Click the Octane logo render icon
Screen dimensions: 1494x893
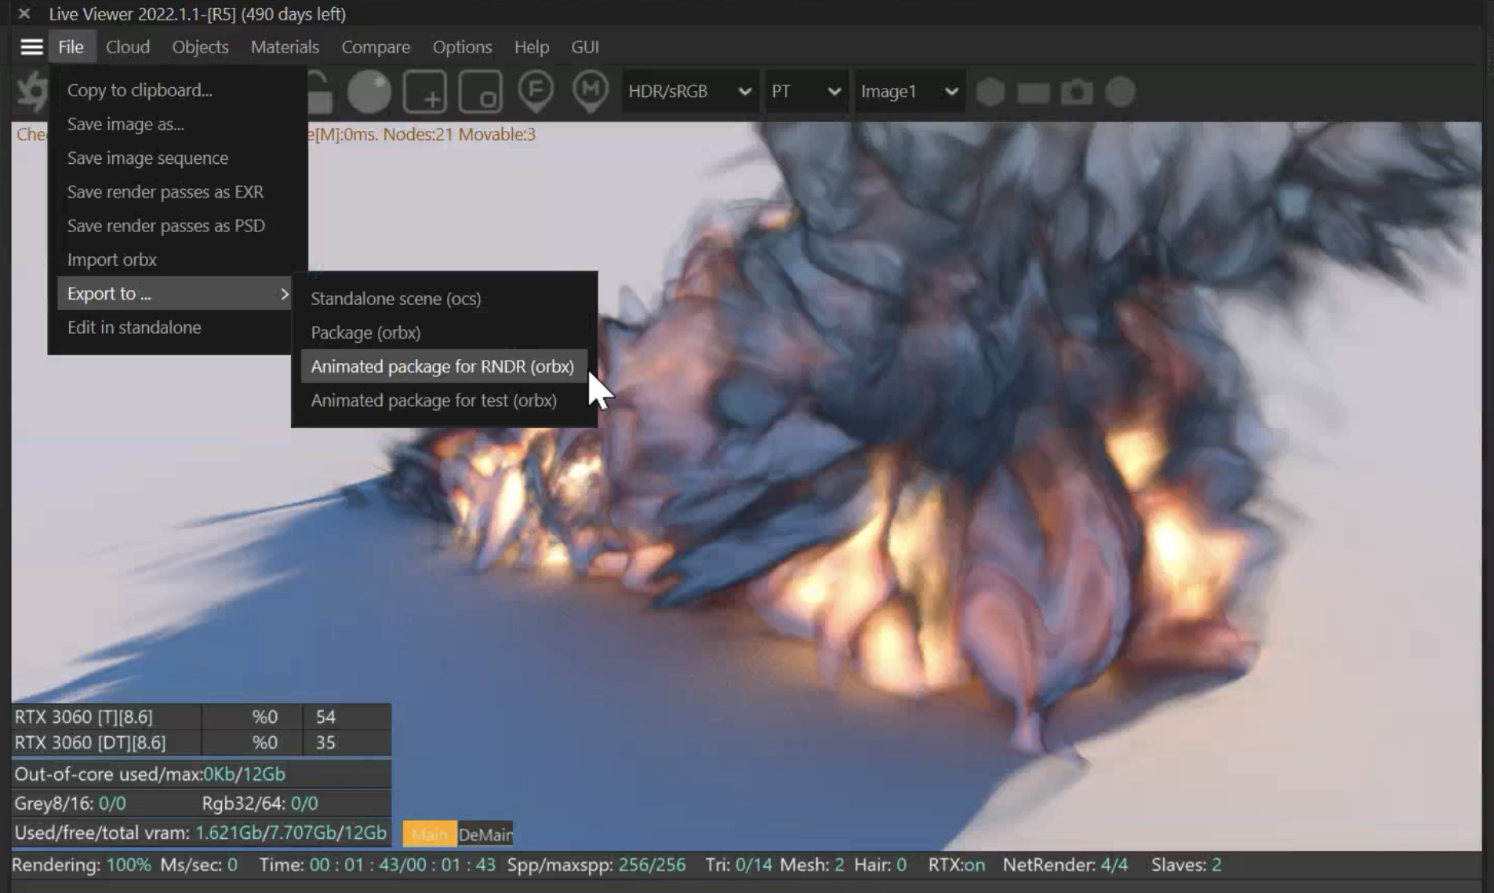[x=31, y=92]
